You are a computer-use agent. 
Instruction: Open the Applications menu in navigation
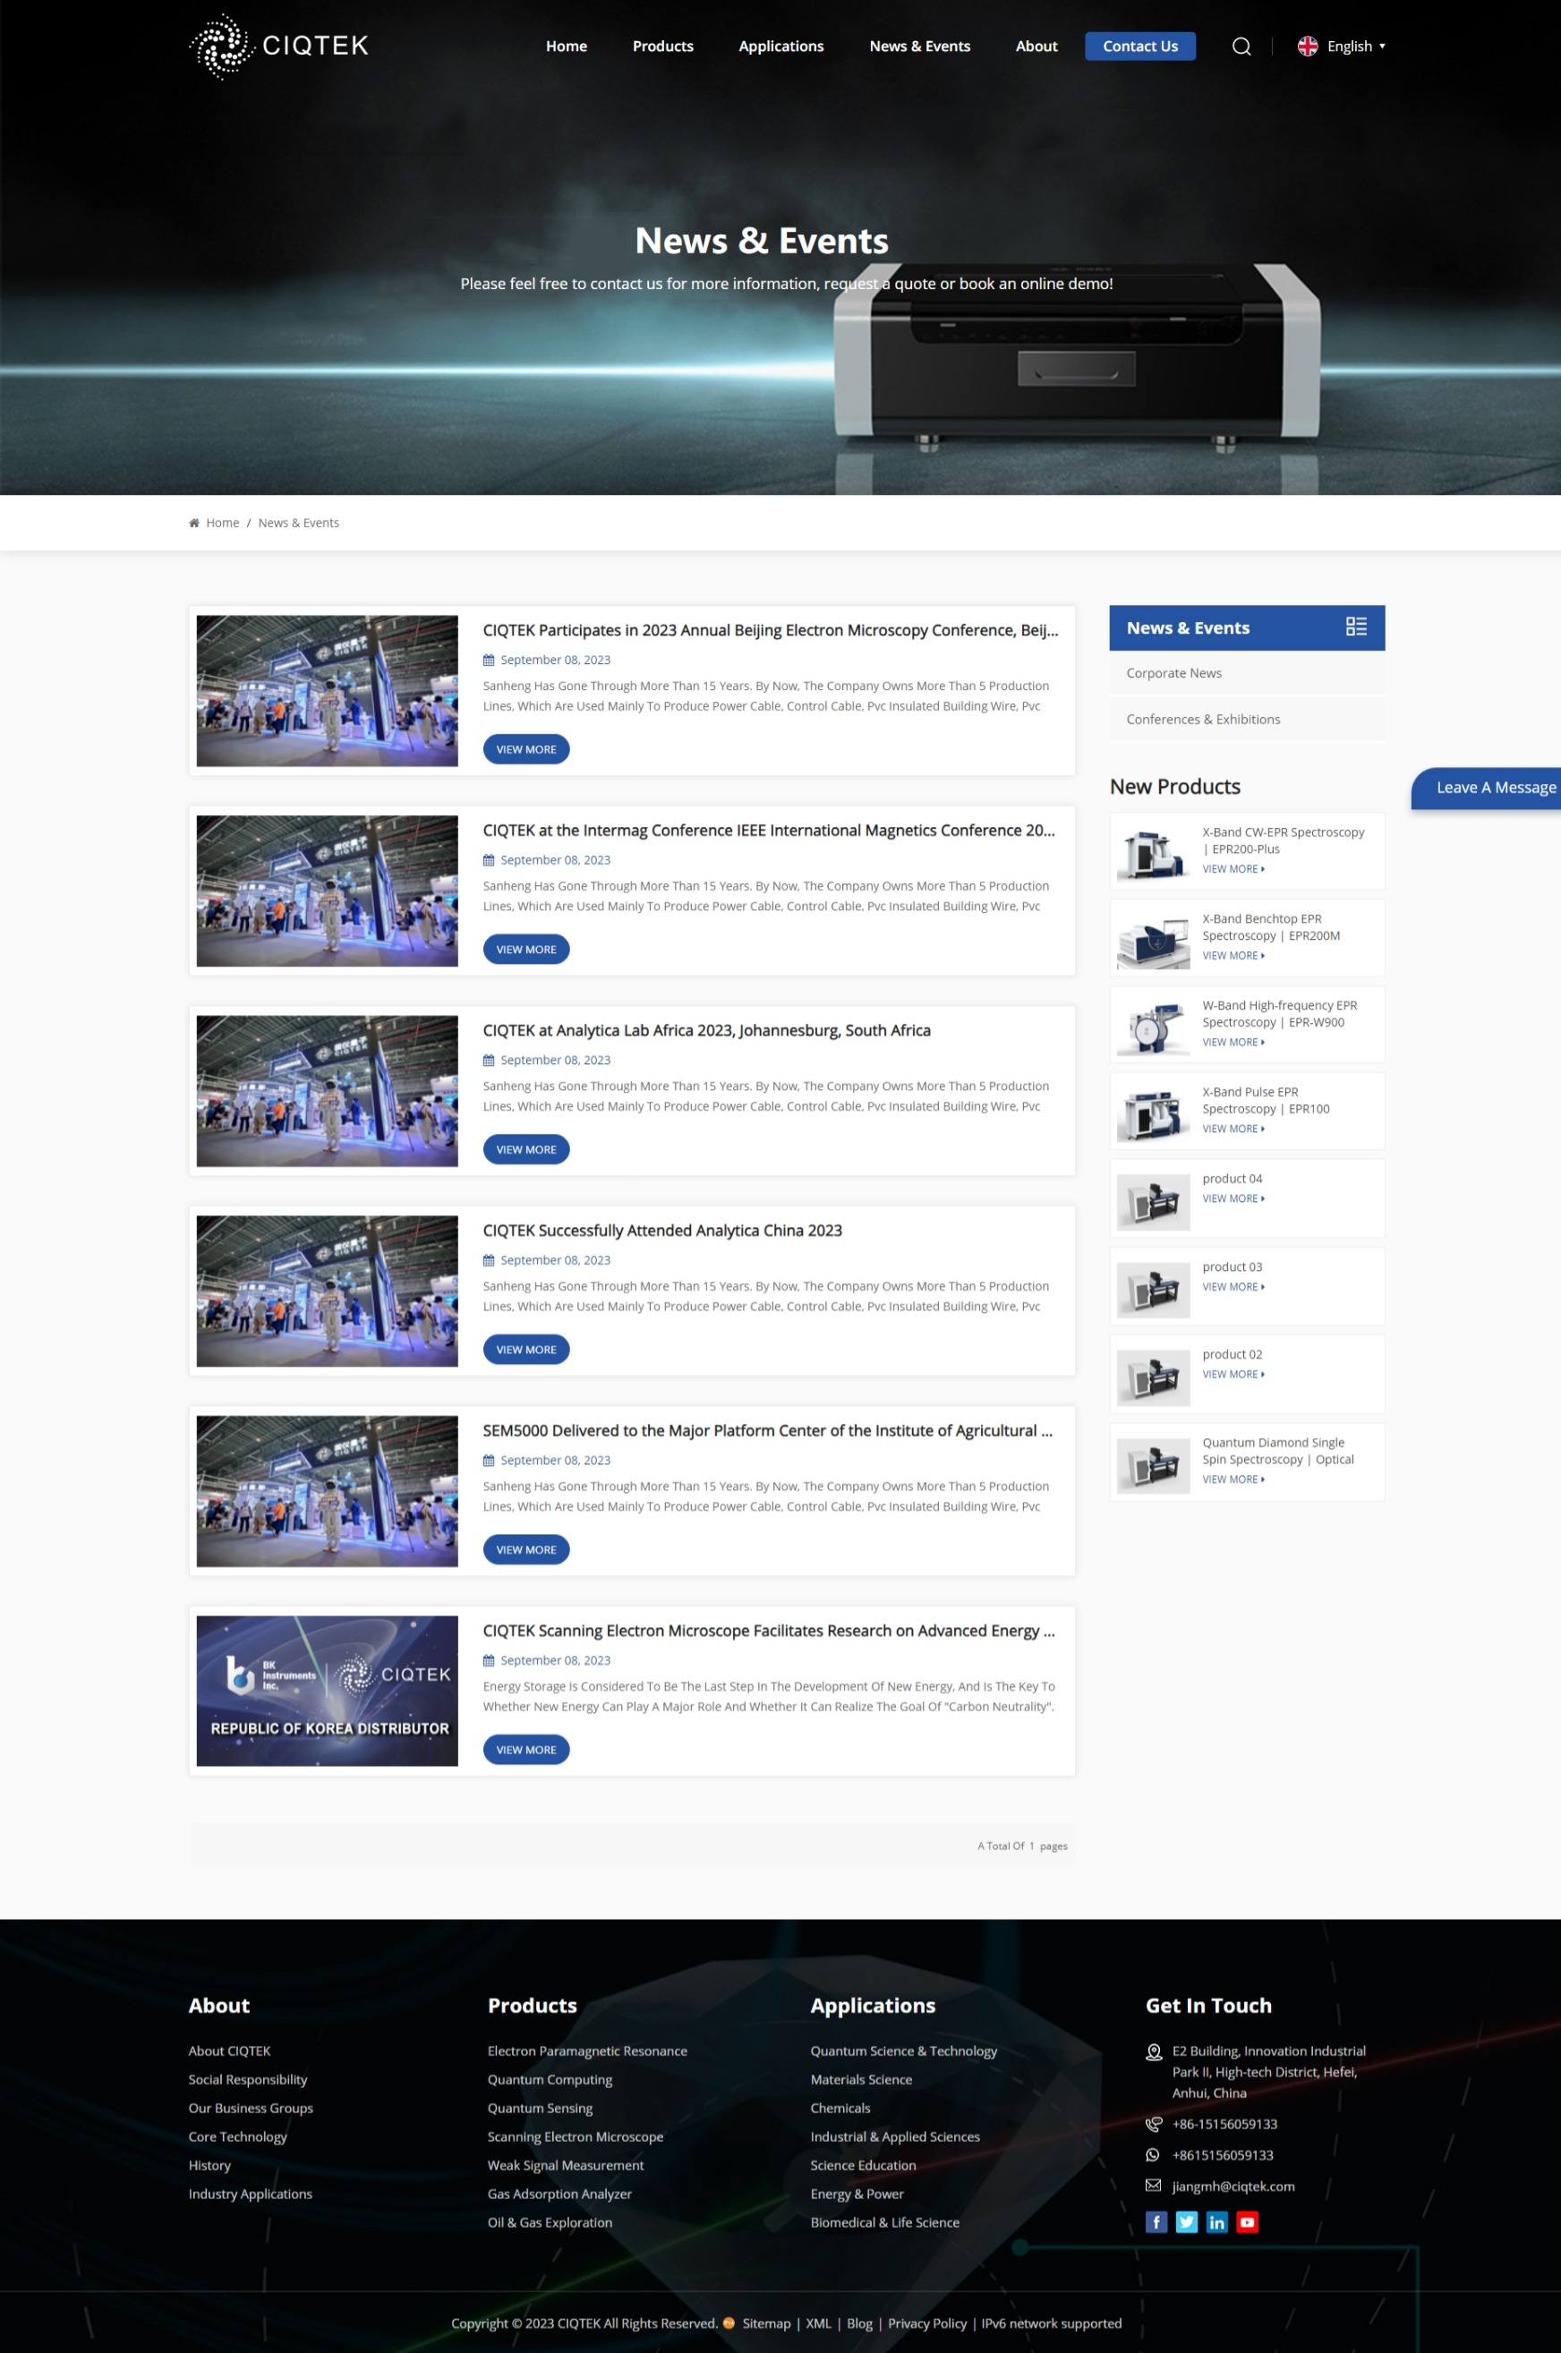pyautogui.click(x=780, y=47)
